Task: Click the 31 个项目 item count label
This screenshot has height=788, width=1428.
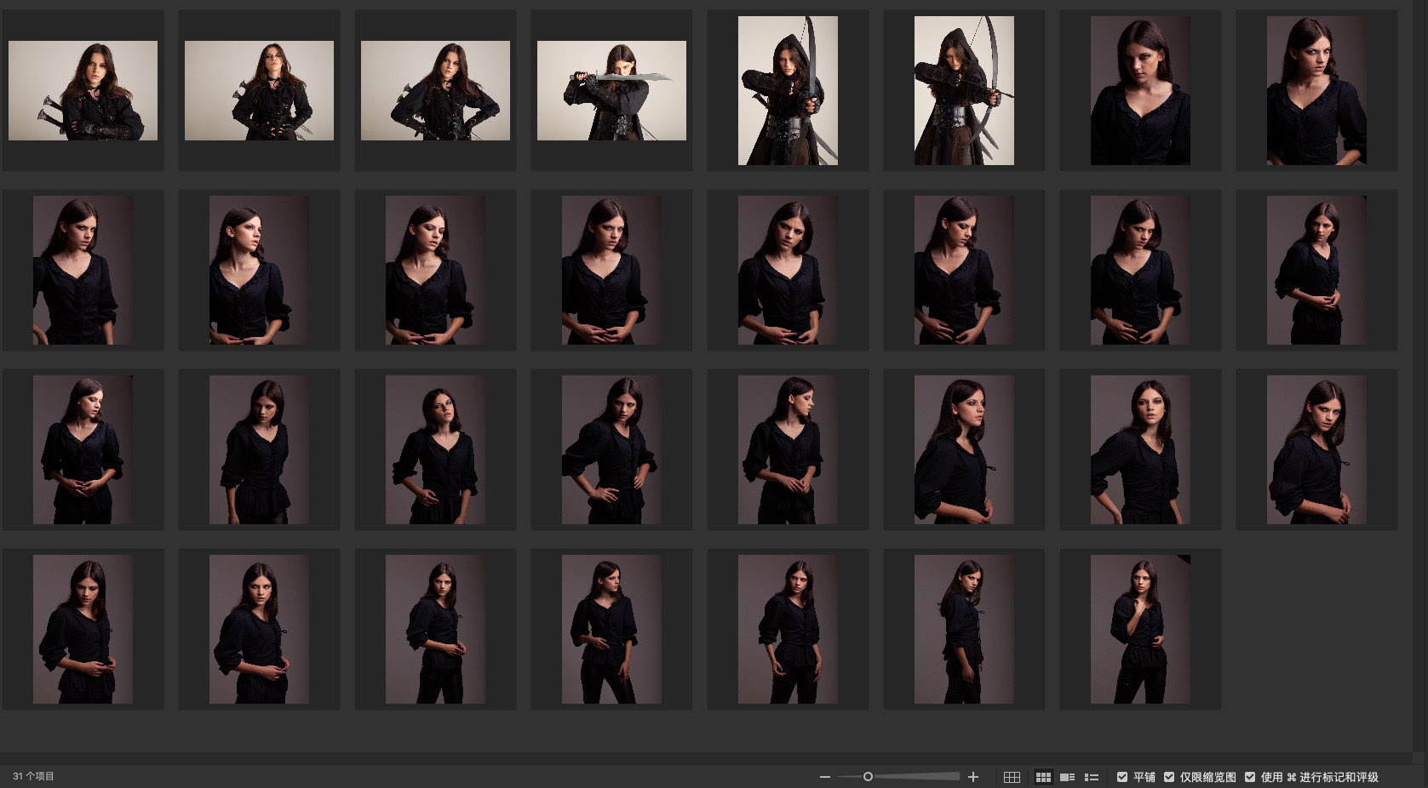Action: click(x=34, y=776)
